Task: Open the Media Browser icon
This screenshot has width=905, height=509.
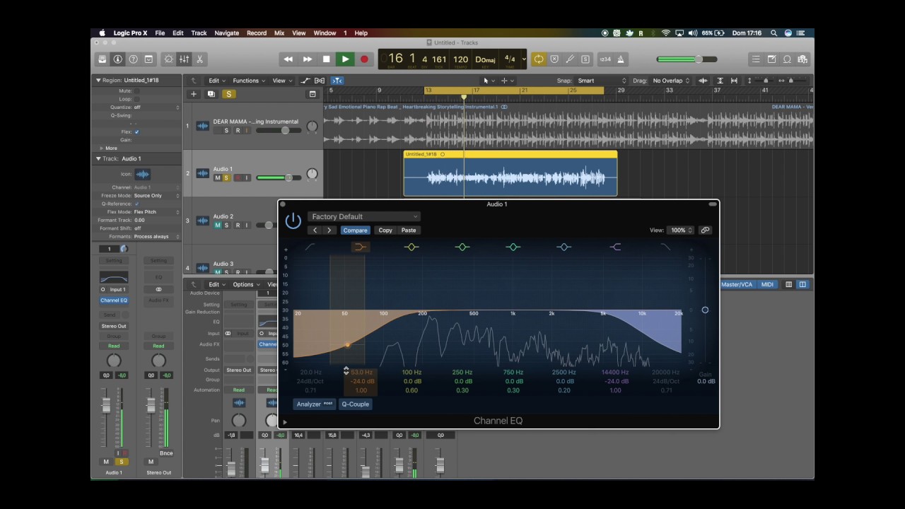Action: [802, 59]
